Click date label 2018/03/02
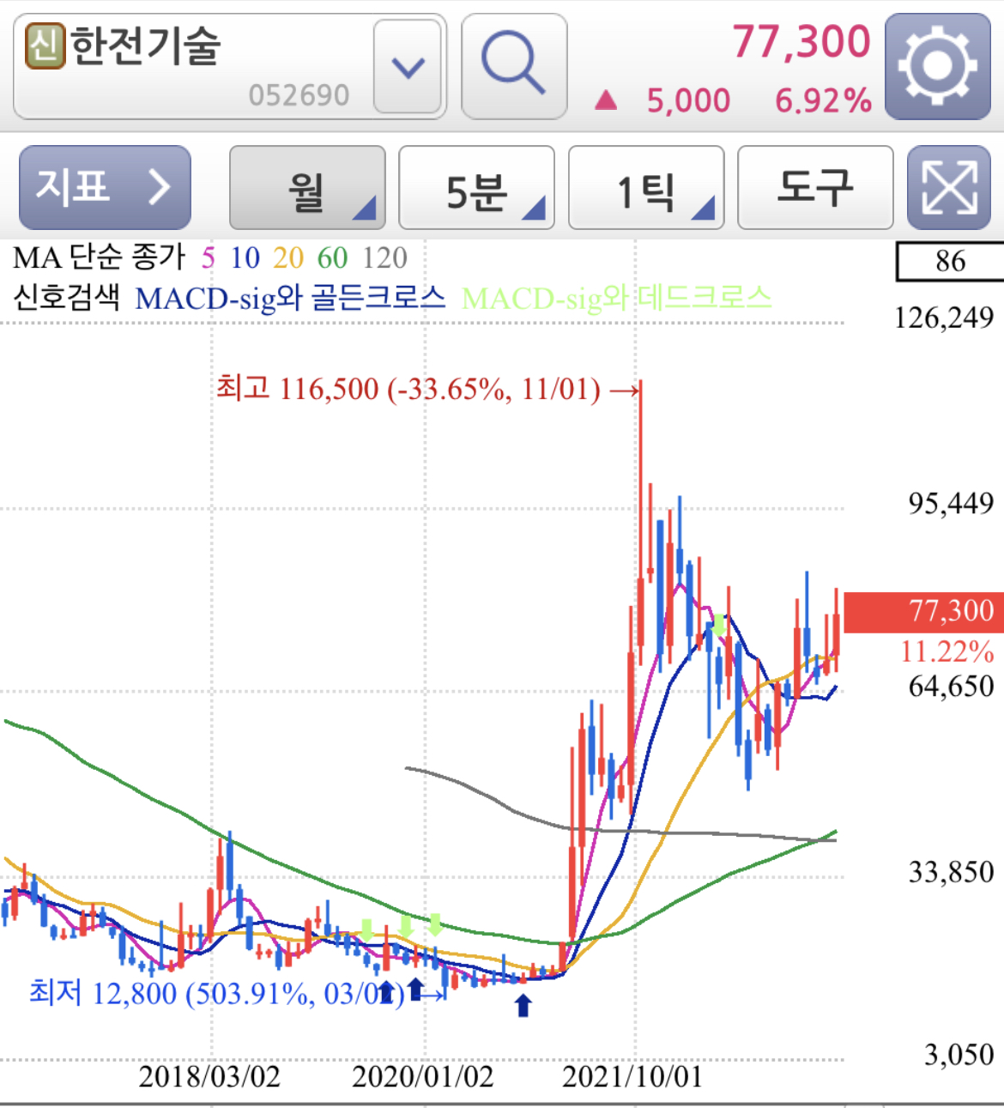This screenshot has width=1004, height=1108. tap(209, 1077)
